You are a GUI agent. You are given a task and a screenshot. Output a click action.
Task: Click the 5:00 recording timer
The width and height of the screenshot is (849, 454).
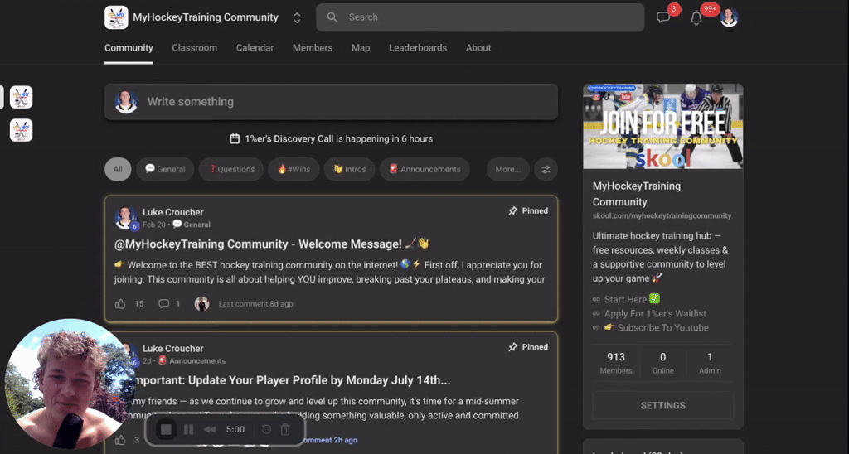click(235, 430)
